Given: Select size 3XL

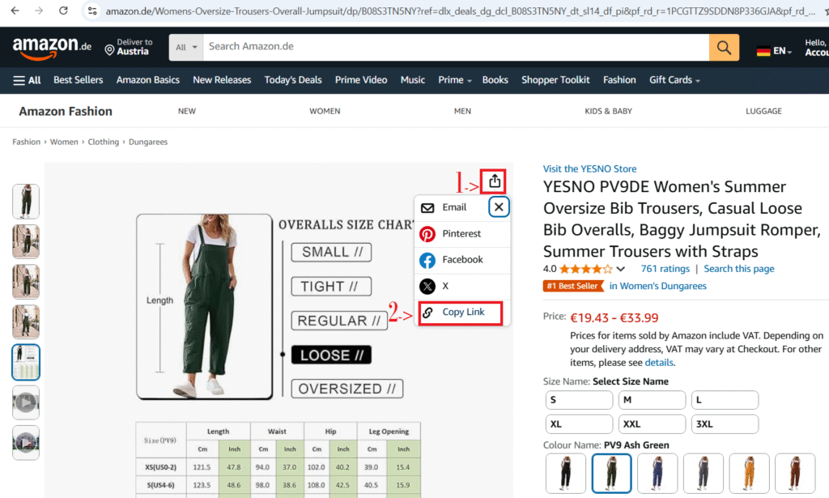Looking at the screenshot, I should (x=725, y=424).
